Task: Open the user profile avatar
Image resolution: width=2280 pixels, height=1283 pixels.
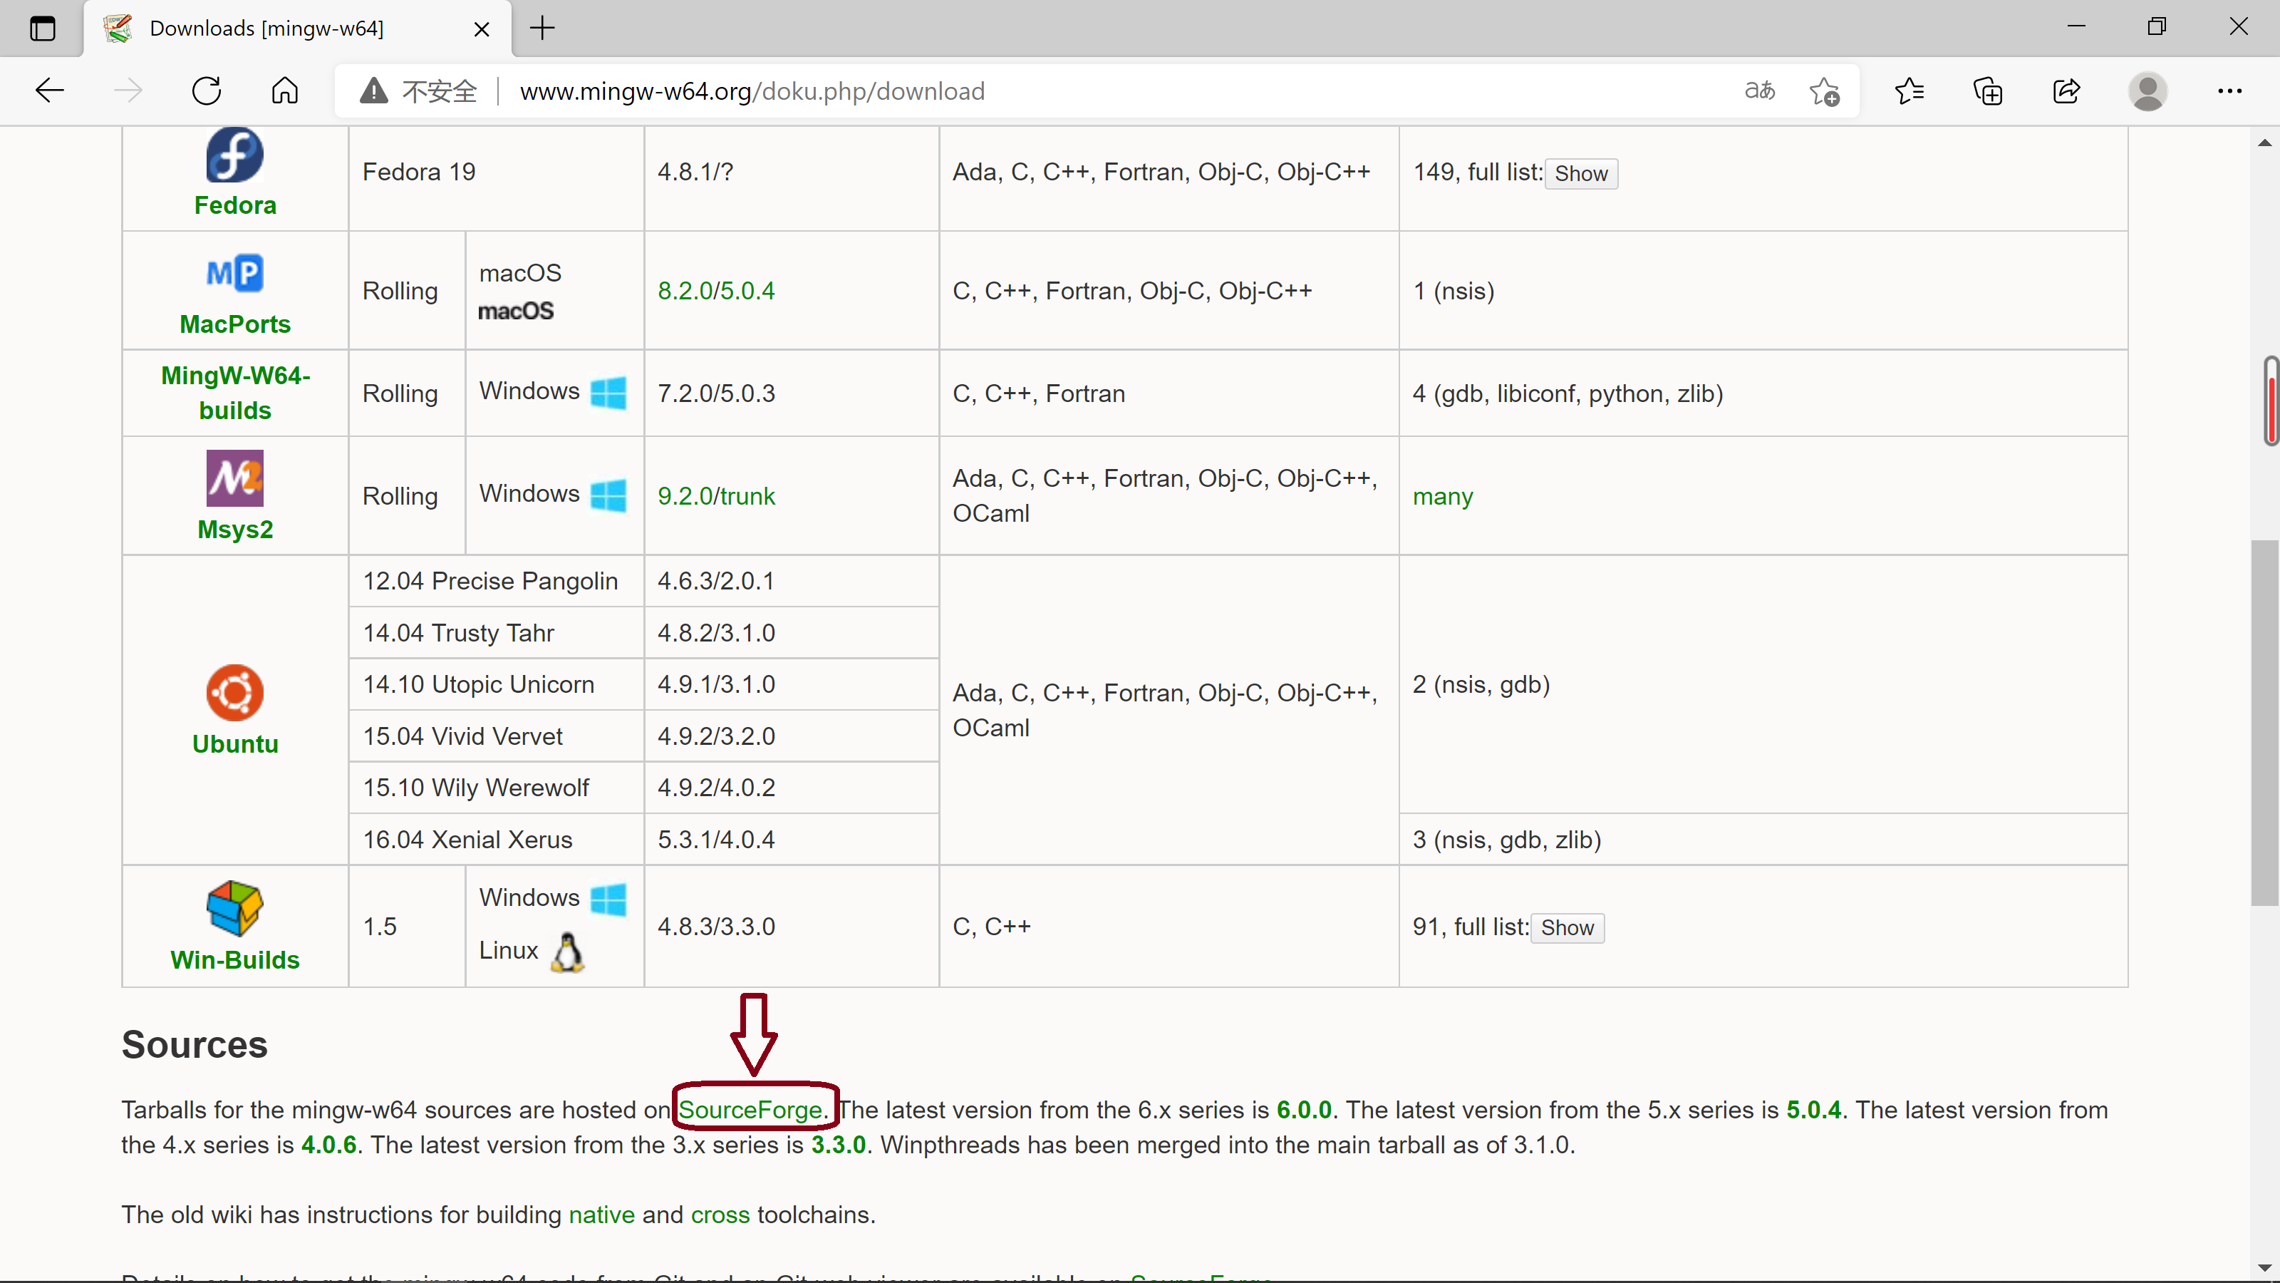Action: coord(2147,91)
